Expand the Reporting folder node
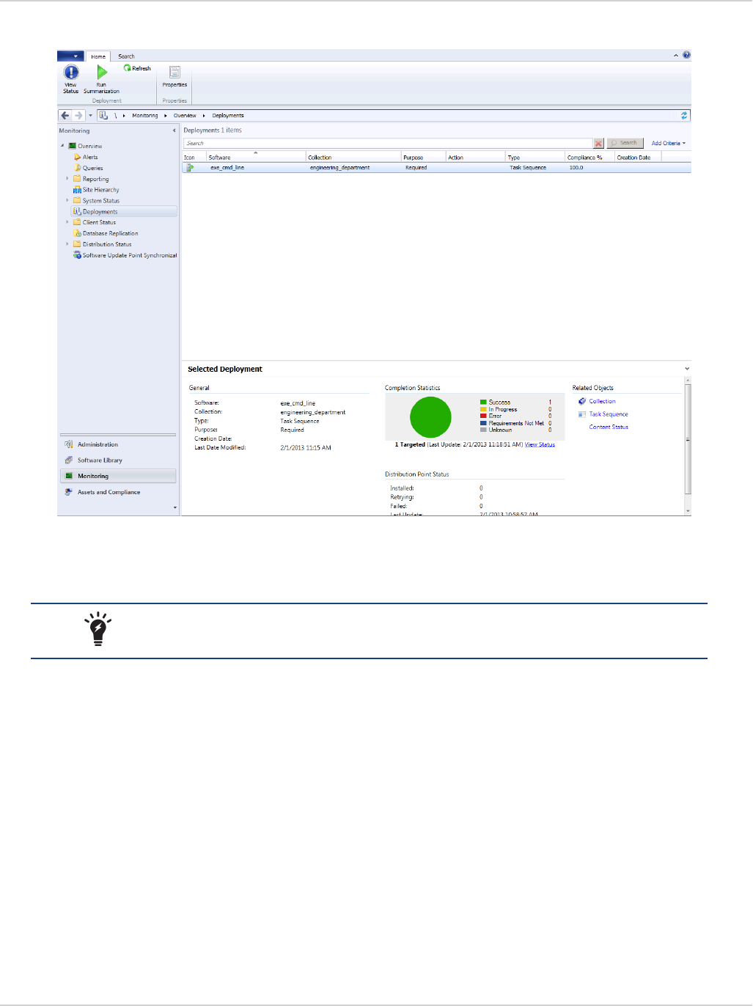The height and width of the screenshot is (1006, 753). (x=67, y=178)
